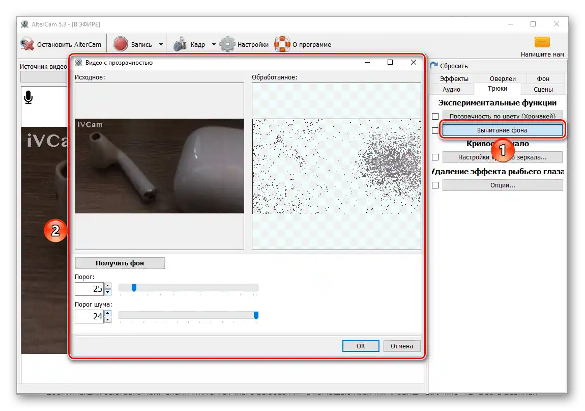Viewport: 585px width, 411px height.
Task: Click the red Record button icon
Action: click(121, 44)
